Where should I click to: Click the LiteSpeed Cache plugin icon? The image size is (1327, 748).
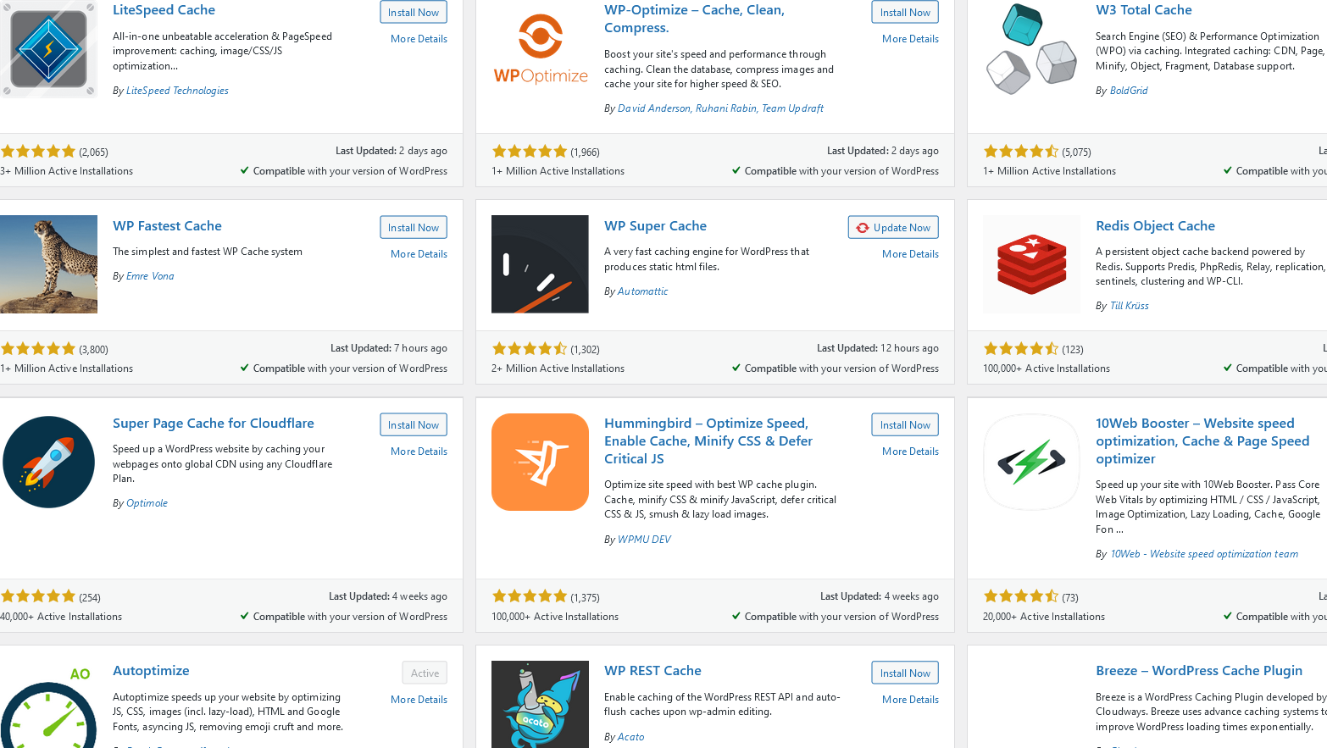(x=48, y=48)
